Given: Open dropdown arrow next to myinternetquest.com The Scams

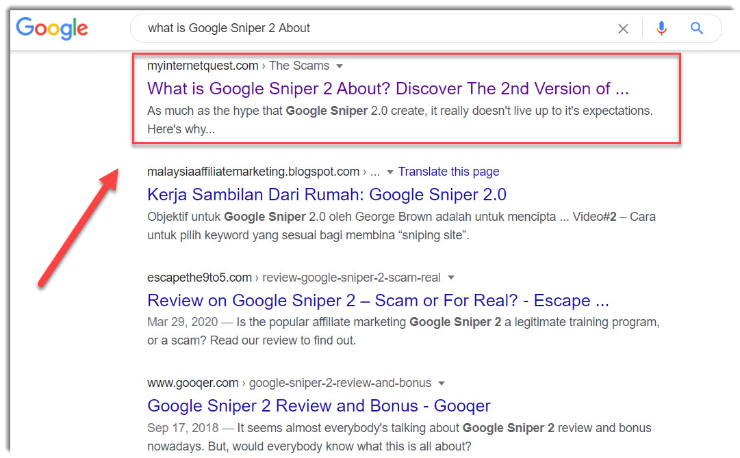Looking at the screenshot, I should pyautogui.click(x=340, y=66).
